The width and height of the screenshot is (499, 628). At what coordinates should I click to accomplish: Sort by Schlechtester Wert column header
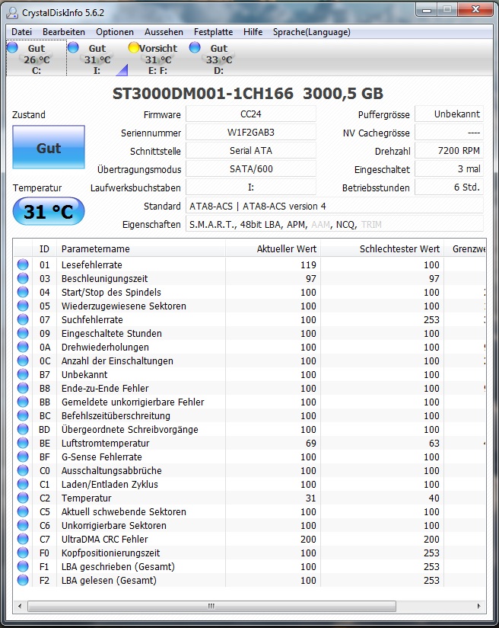pyautogui.click(x=383, y=248)
